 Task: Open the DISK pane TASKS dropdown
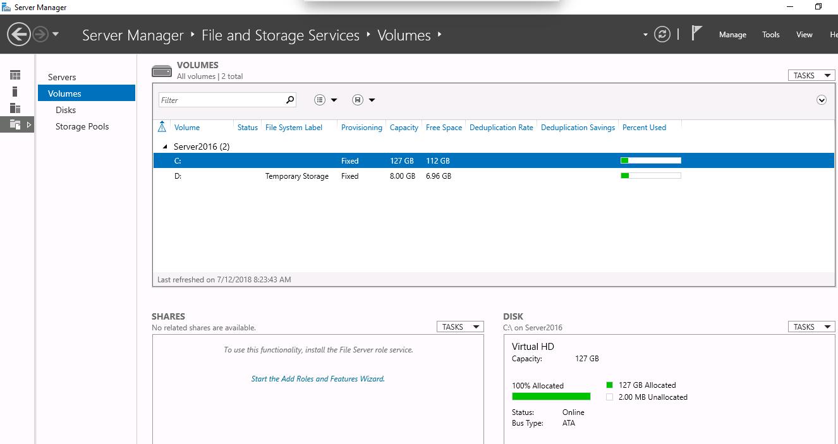click(x=811, y=327)
